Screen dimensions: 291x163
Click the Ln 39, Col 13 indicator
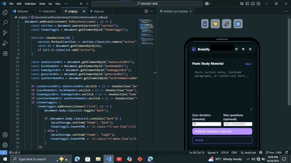[x=197, y=153]
